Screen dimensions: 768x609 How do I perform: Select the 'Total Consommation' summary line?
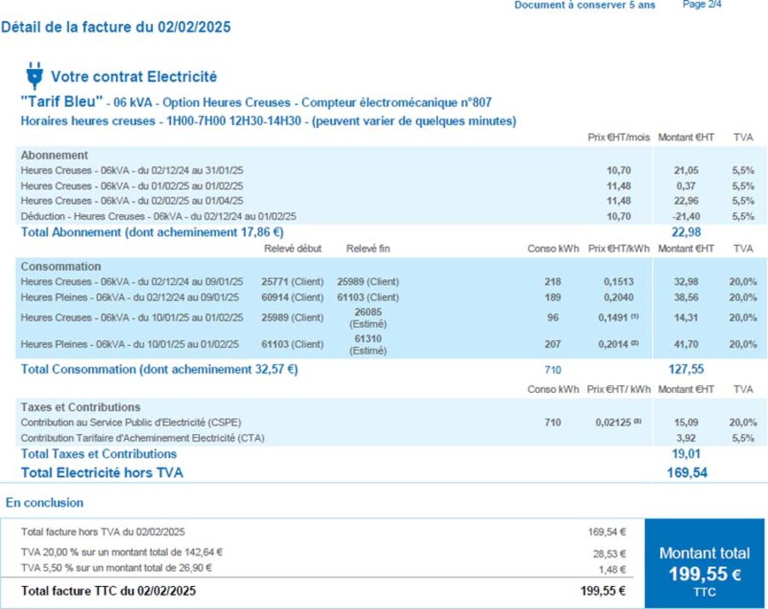tap(159, 370)
